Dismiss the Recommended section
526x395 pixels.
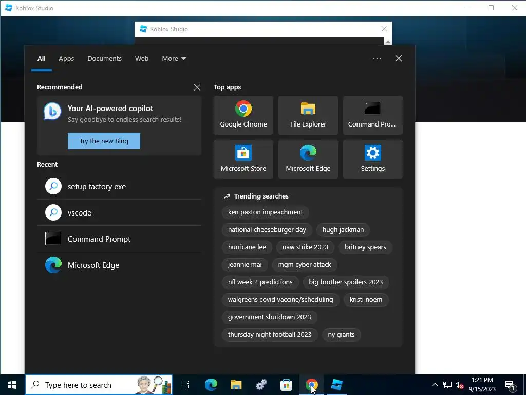point(197,87)
